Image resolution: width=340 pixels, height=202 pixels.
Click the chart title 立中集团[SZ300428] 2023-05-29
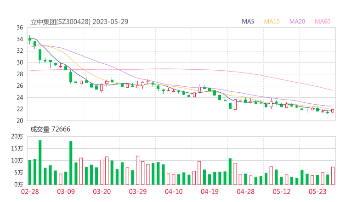coord(79,22)
